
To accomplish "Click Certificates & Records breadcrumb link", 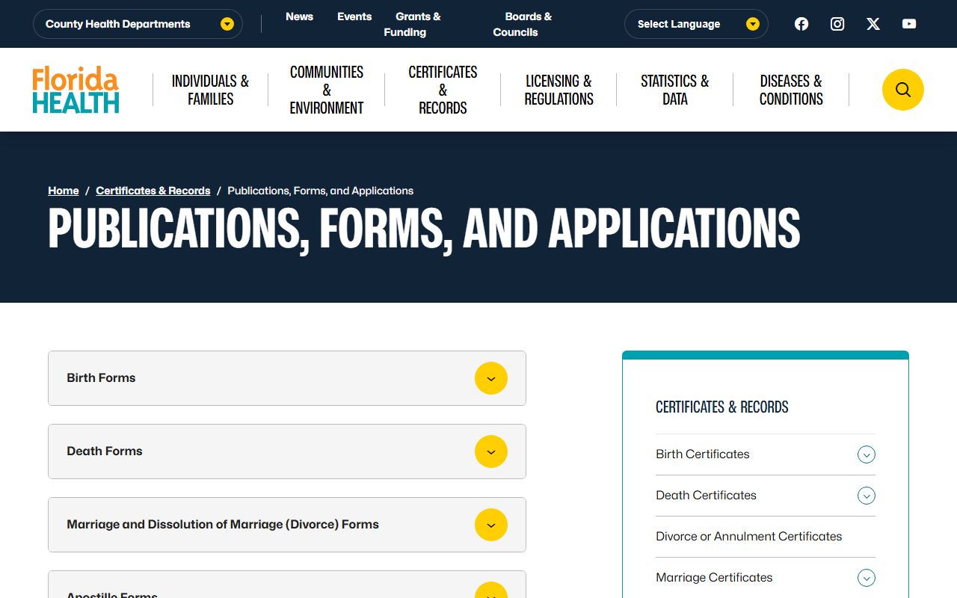I will click(x=153, y=191).
